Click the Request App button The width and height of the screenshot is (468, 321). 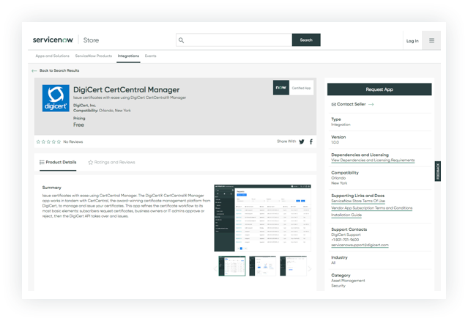(x=379, y=89)
